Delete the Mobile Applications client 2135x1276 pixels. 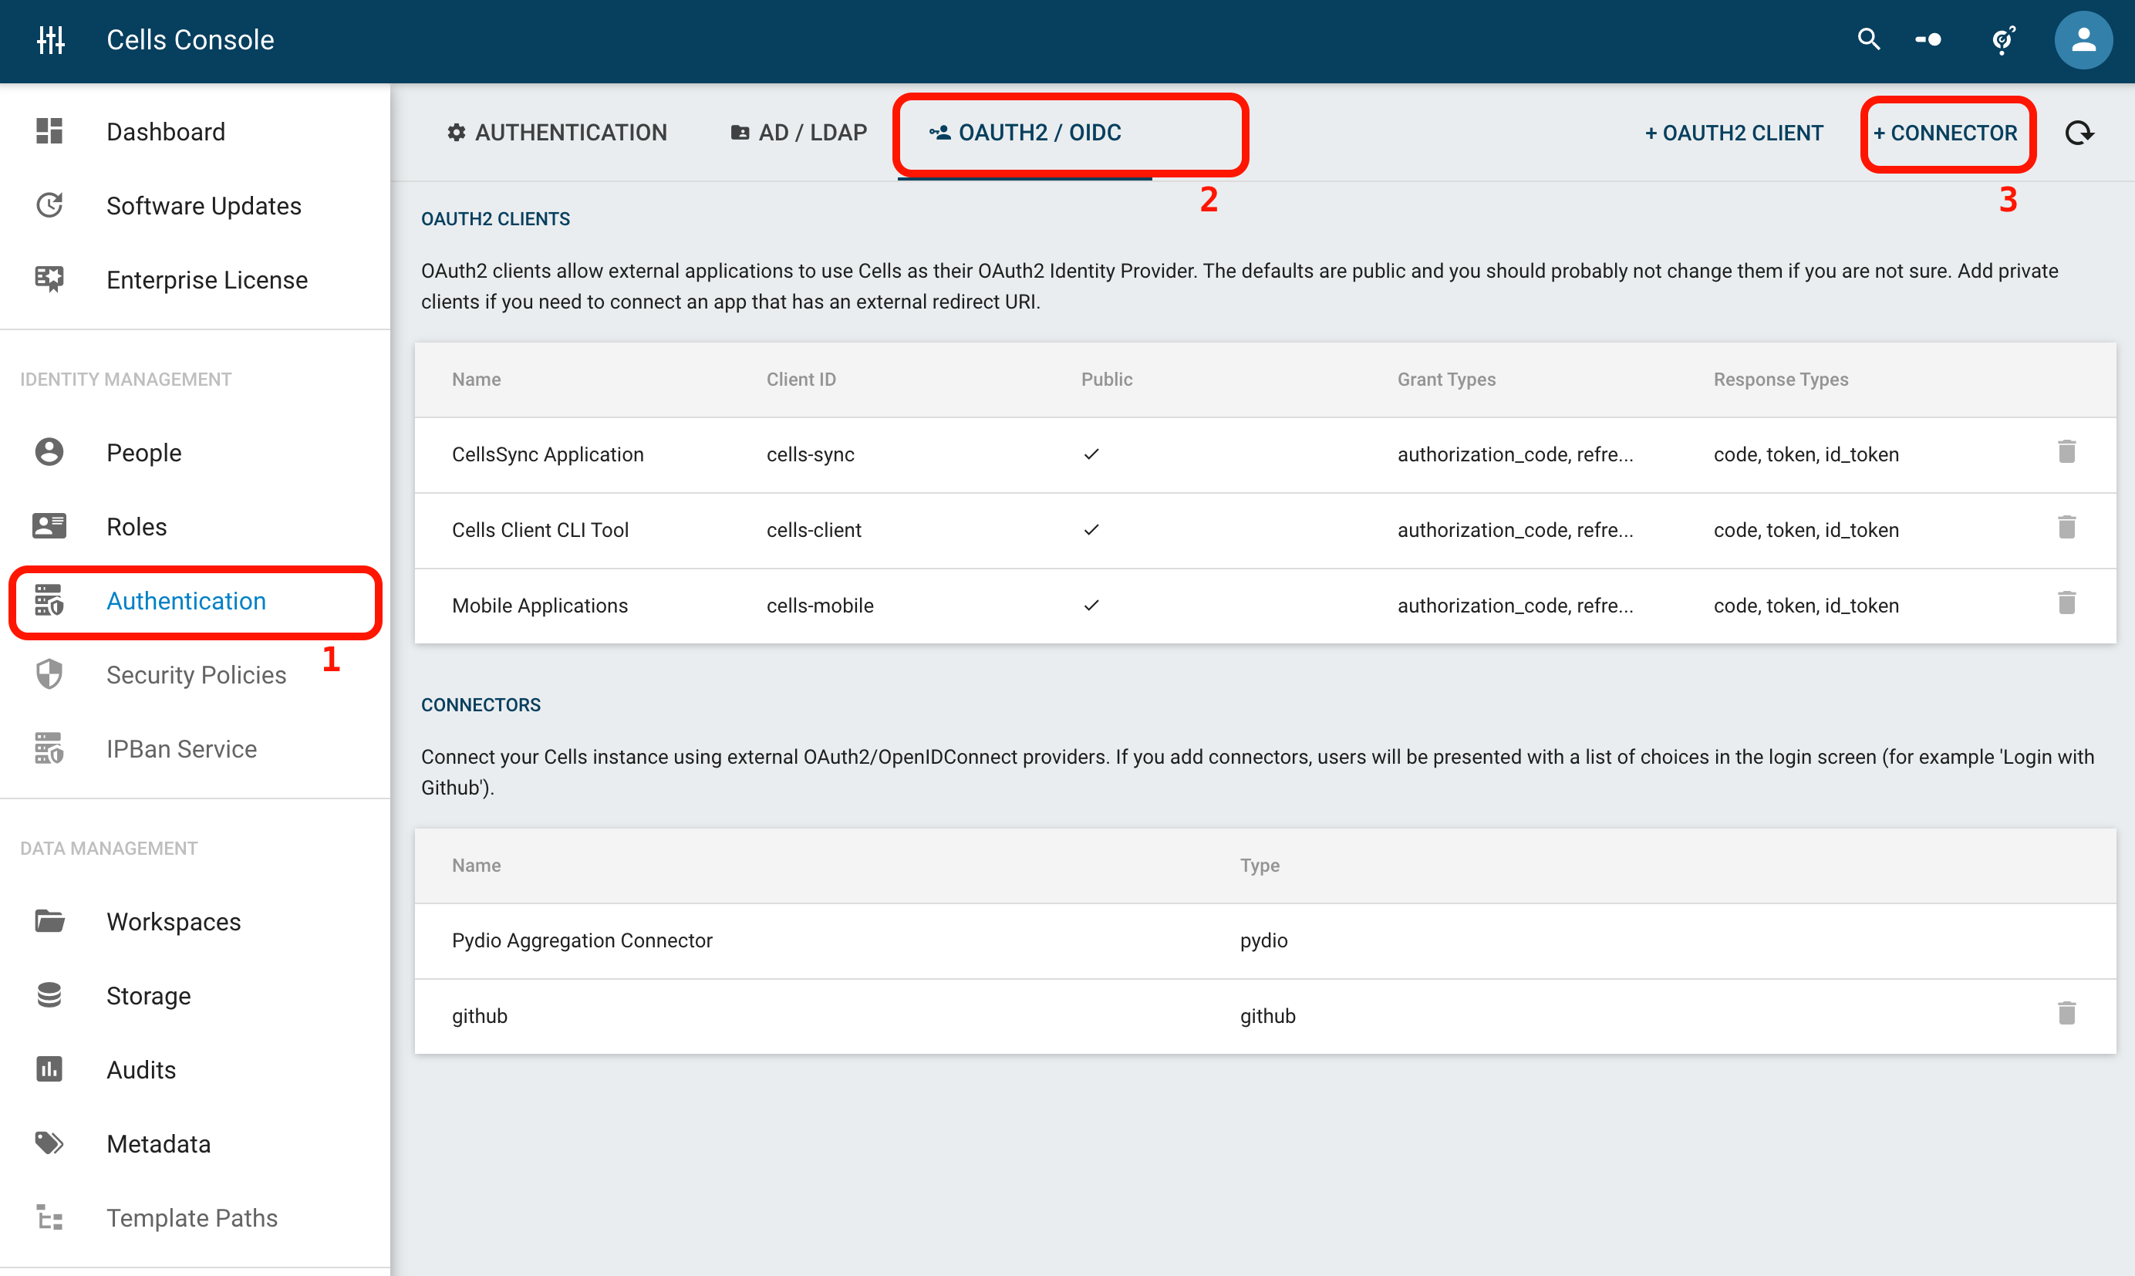click(2067, 603)
